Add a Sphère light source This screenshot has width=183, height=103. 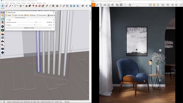coord(8,15)
